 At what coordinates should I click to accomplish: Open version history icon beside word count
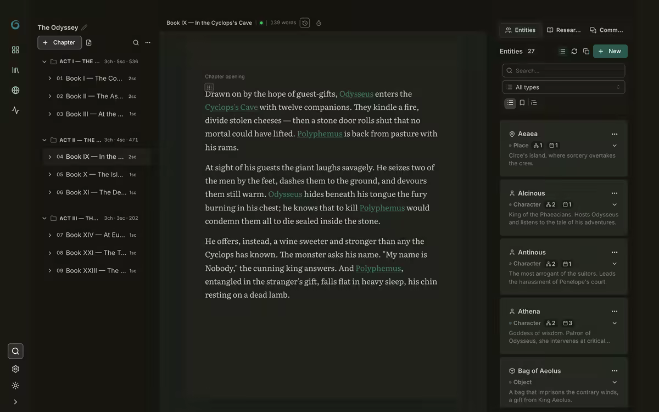(305, 23)
